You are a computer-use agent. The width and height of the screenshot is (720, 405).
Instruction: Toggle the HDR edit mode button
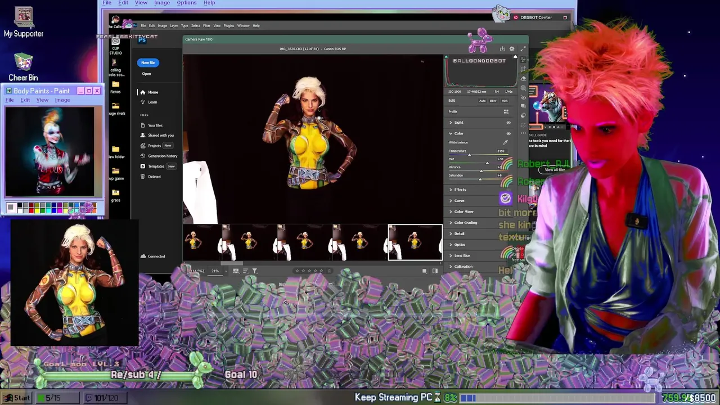pyautogui.click(x=505, y=101)
